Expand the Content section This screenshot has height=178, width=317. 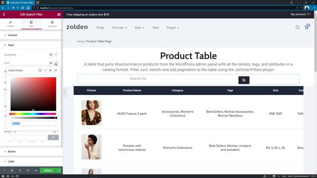click(x=31, y=35)
